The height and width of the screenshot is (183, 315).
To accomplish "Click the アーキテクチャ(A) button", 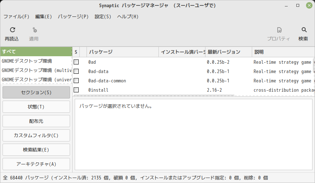I will 36,164.
